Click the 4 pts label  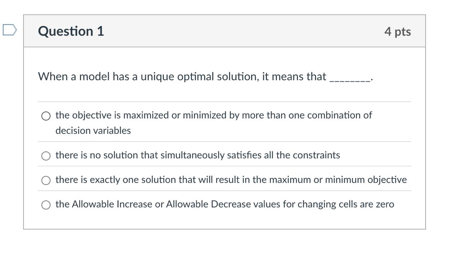398,32
